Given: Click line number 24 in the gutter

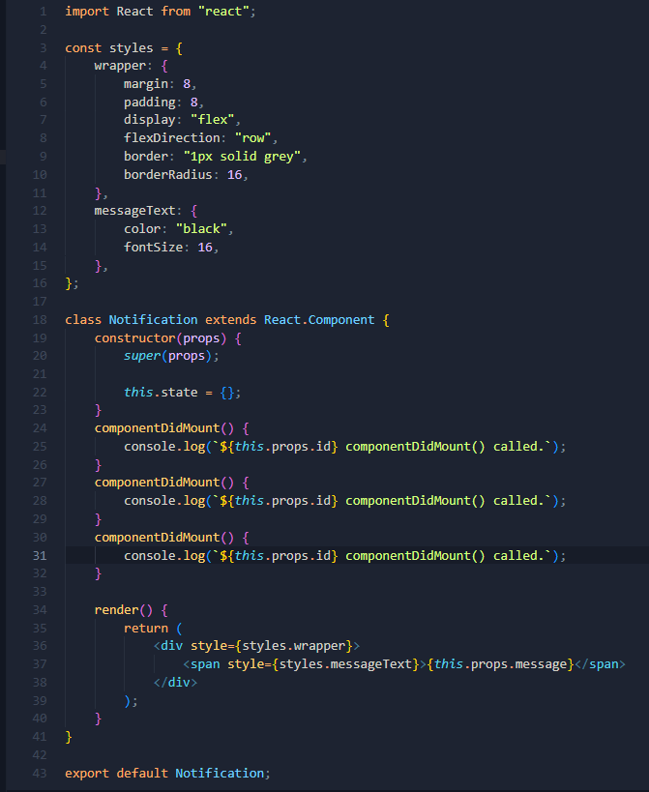Looking at the screenshot, I should [x=40, y=428].
